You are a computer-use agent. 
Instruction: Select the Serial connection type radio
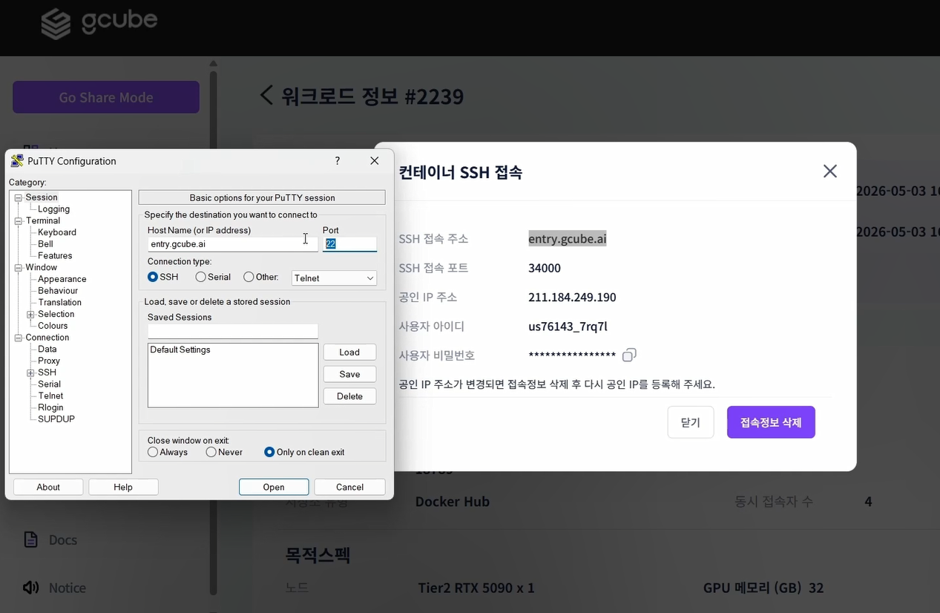point(201,277)
